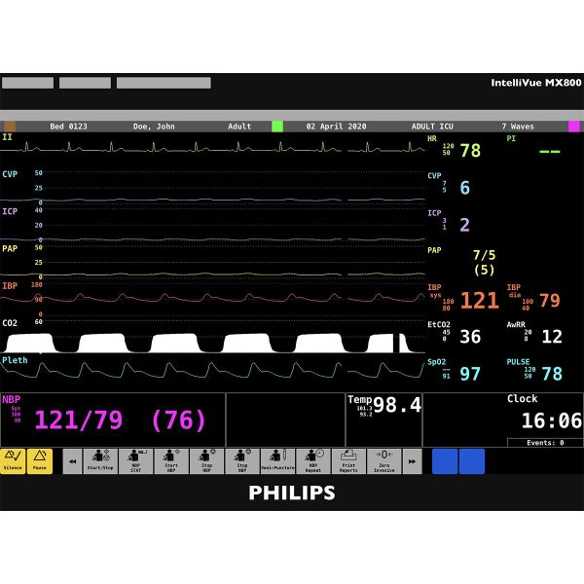Open Print Reports

(348, 460)
